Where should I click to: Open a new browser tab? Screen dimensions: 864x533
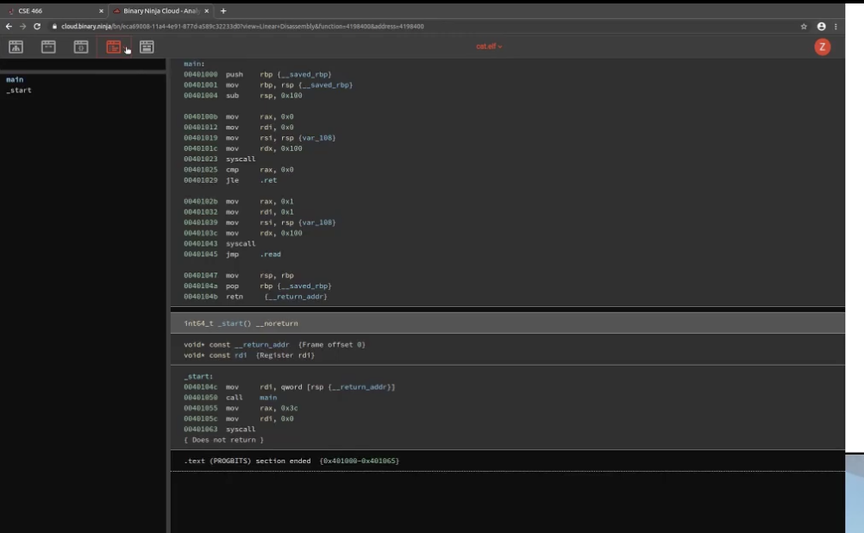[223, 11]
